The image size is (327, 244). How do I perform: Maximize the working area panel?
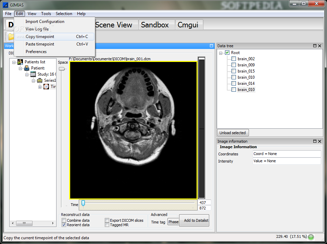coord(211,46)
